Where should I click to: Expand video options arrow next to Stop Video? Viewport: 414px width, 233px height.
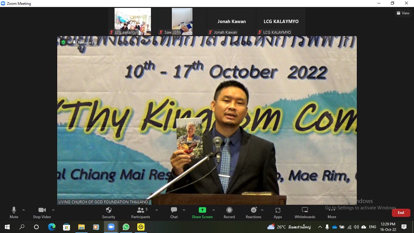pos(53,210)
